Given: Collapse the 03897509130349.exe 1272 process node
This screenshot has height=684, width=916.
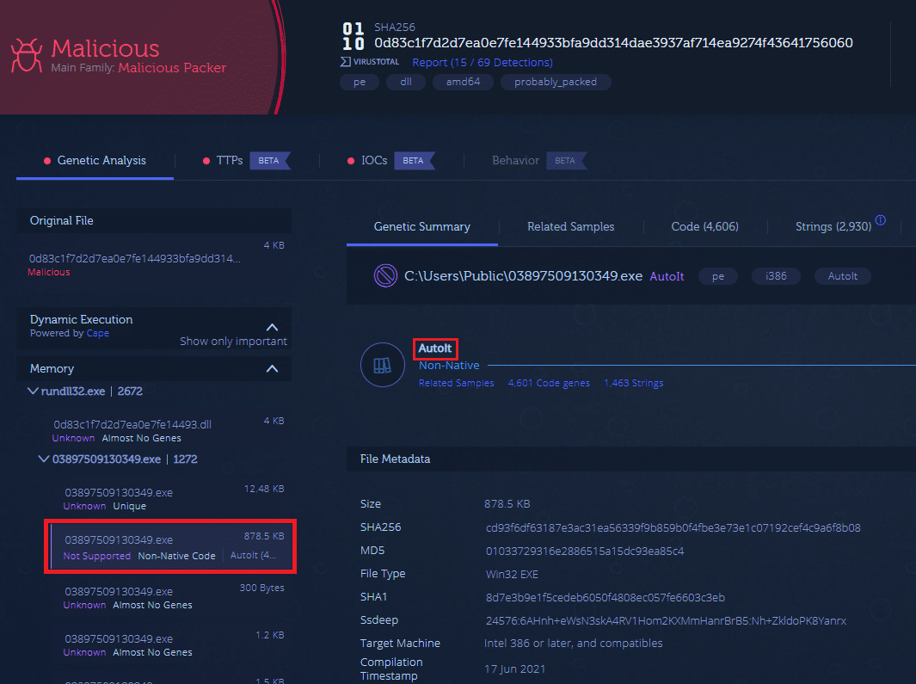Looking at the screenshot, I should click(43, 459).
